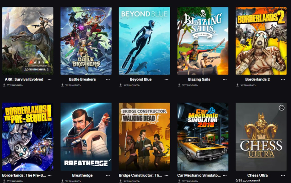Open the three-dot menu for Battle Breakers
This screenshot has width=291, height=183.
[x=108, y=79]
